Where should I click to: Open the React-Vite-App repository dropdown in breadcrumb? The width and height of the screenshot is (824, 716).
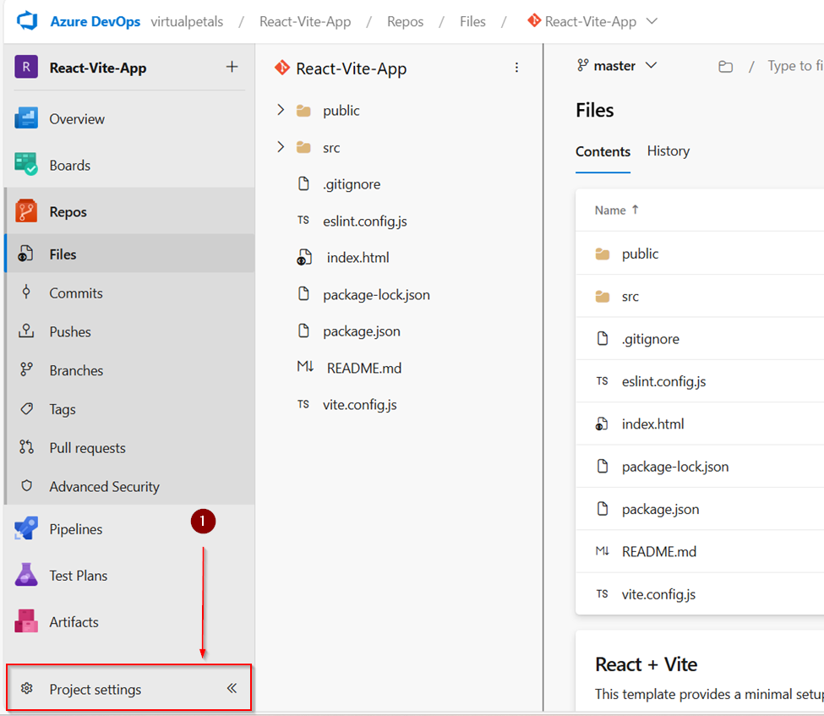pyautogui.click(x=652, y=21)
